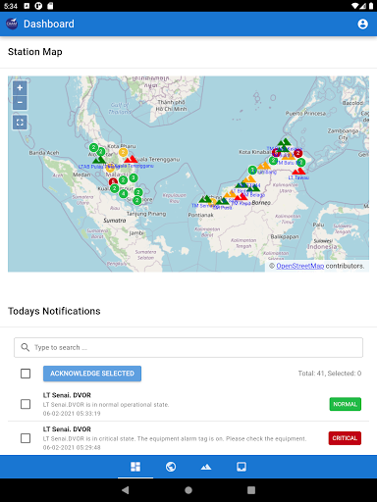Tap the Android back button
Image resolution: width=377 pixels, height=502 pixels.
pos(126,490)
